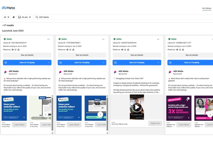The image size is (213, 142).
Task: Expand Save to Foreplay chevron on ad 1061783242543141
Action: click(49, 63)
